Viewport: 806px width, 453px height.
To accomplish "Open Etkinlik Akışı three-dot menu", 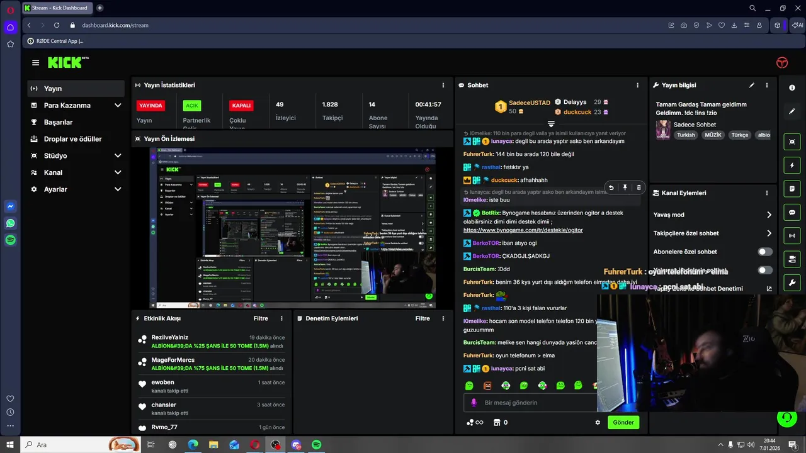I will pos(281,318).
